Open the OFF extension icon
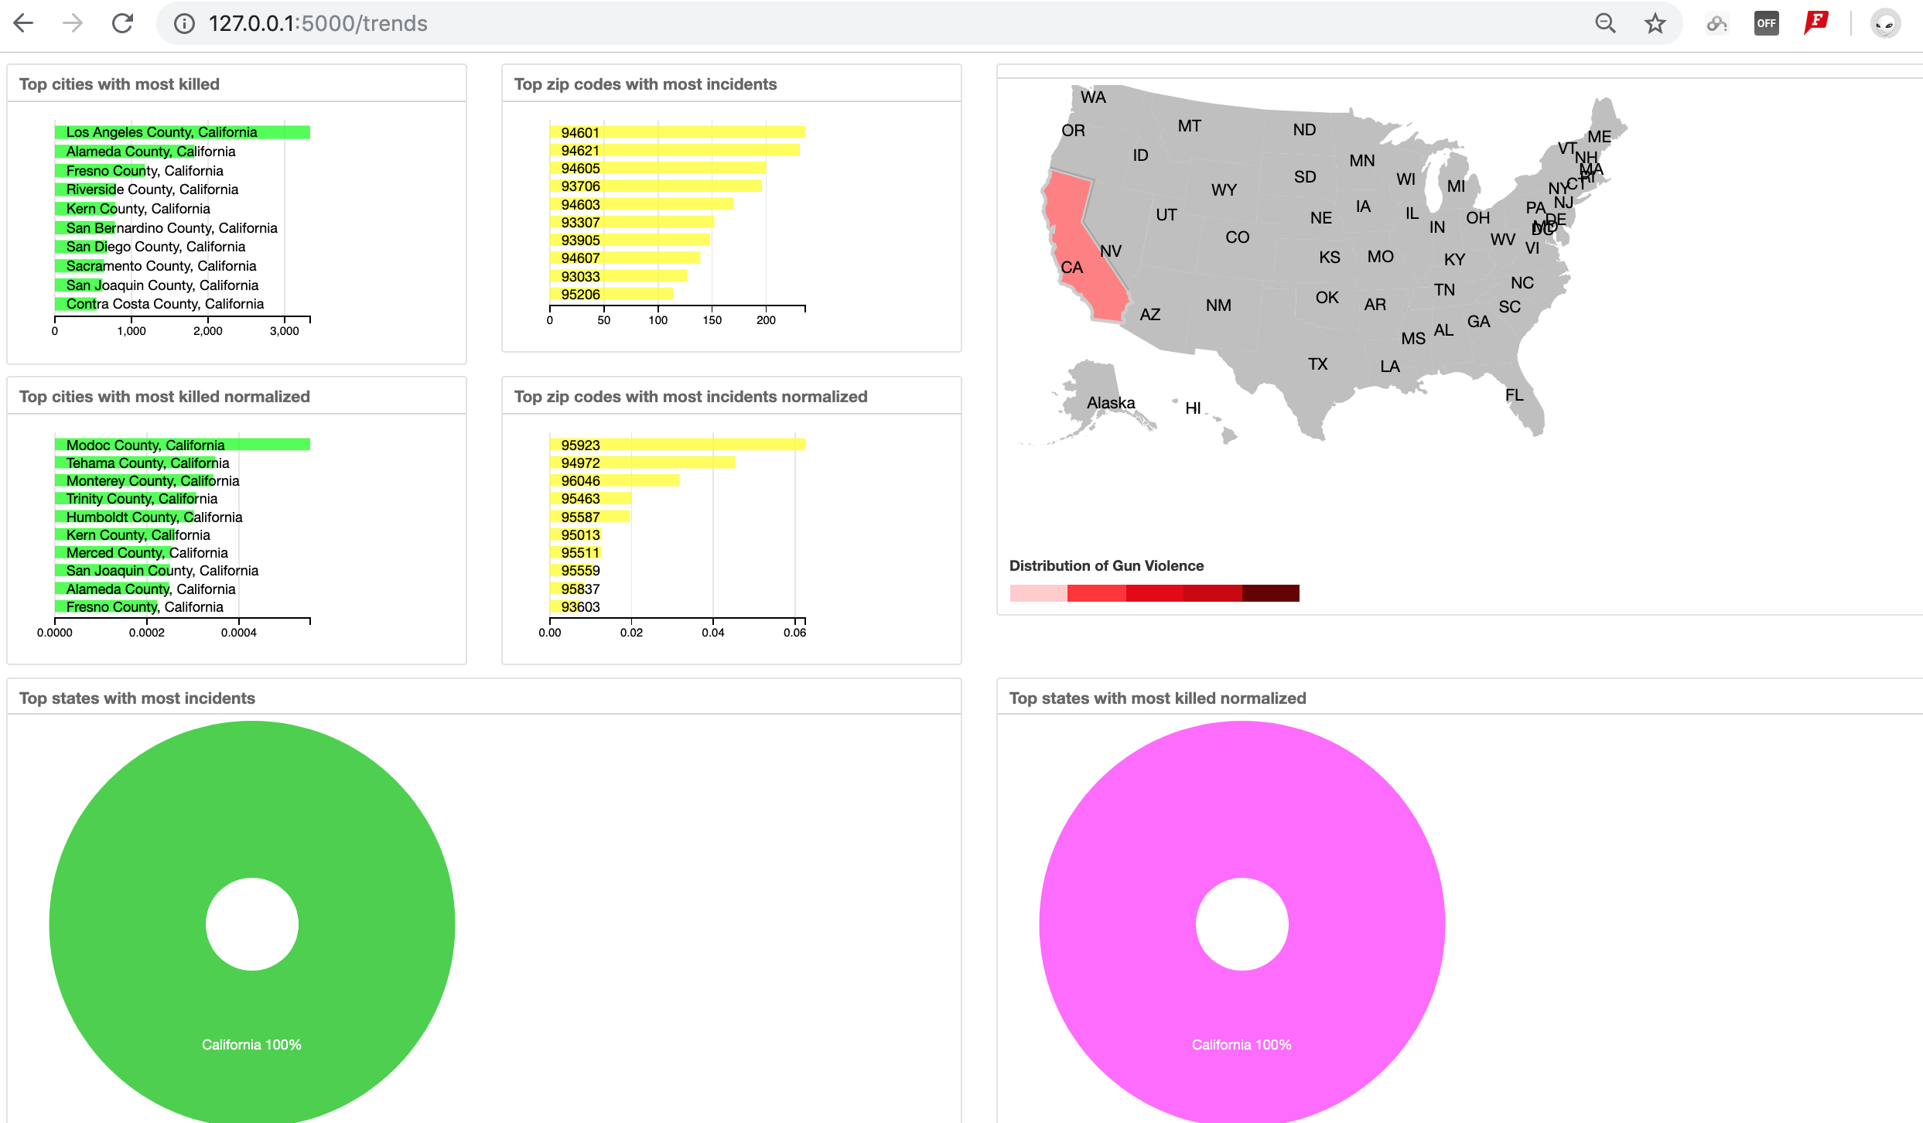Viewport: 1923px width, 1123px height. tap(1766, 23)
